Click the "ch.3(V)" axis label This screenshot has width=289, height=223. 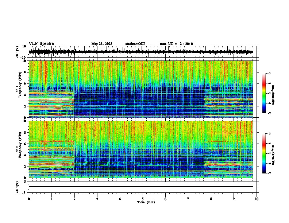(x=17, y=187)
